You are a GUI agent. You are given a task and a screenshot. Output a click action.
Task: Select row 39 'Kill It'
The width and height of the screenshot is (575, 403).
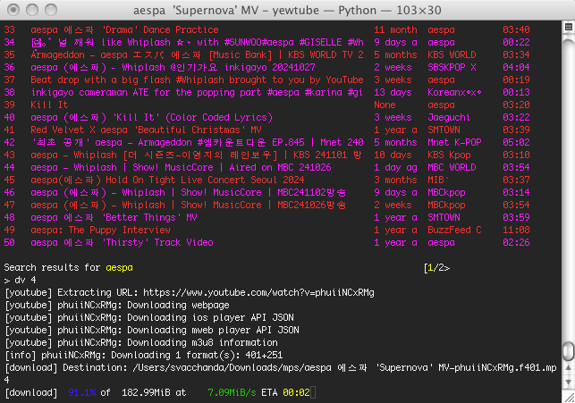[x=267, y=105]
